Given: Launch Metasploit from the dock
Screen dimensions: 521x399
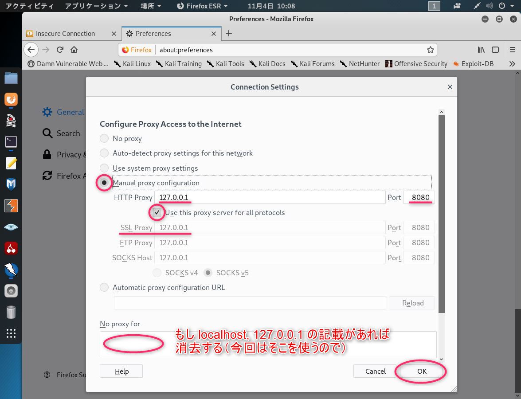Looking at the screenshot, I should pos(11,184).
